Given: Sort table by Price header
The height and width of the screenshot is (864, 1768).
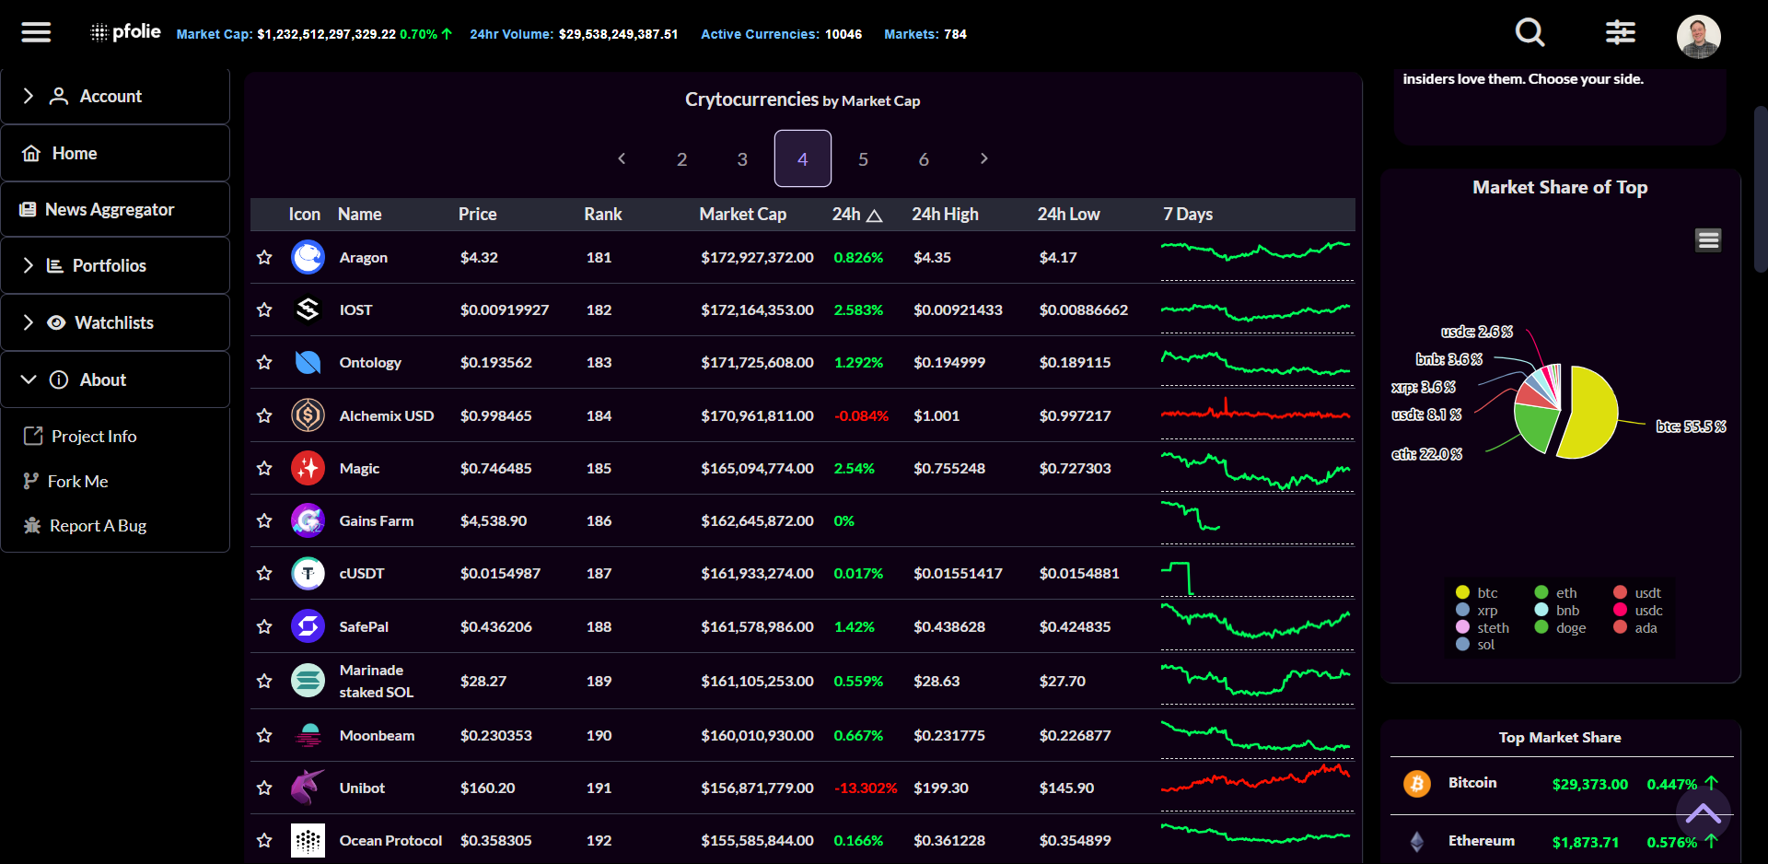Looking at the screenshot, I should (477, 214).
